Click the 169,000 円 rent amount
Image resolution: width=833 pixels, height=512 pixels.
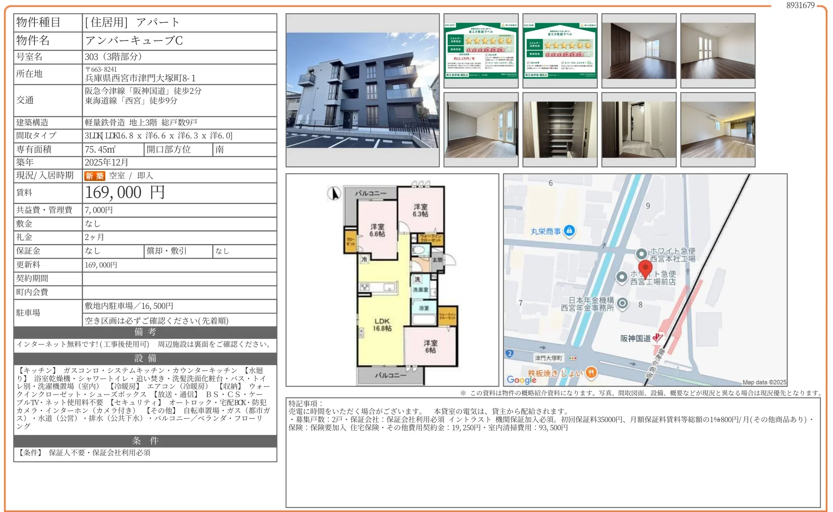coord(125,193)
